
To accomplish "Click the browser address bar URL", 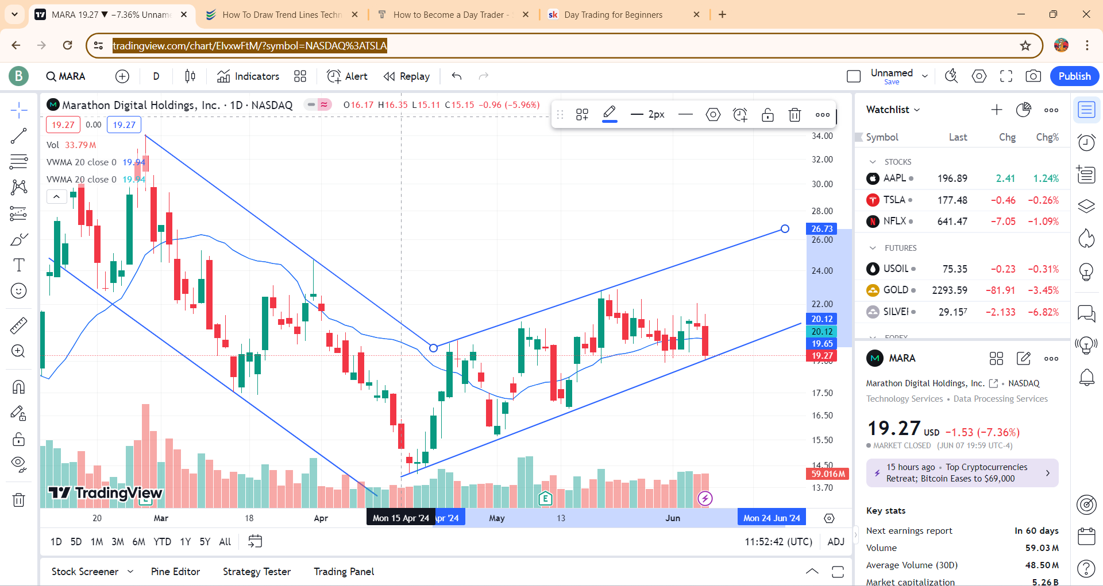I will (x=250, y=45).
